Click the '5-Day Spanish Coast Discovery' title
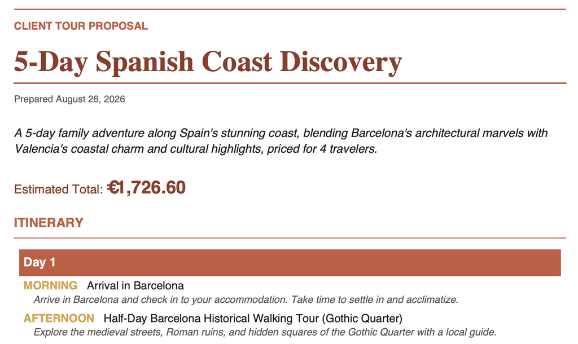This screenshot has height=344, width=578. [208, 61]
